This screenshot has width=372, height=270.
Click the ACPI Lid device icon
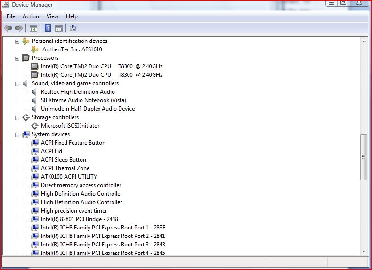35,151
